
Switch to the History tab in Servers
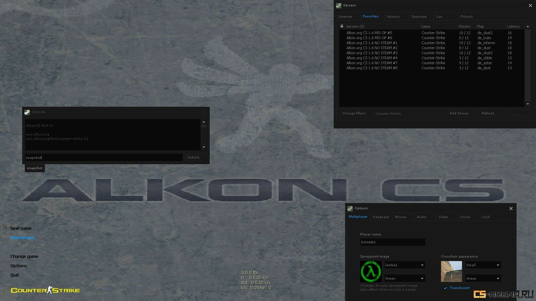pos(393,16)
